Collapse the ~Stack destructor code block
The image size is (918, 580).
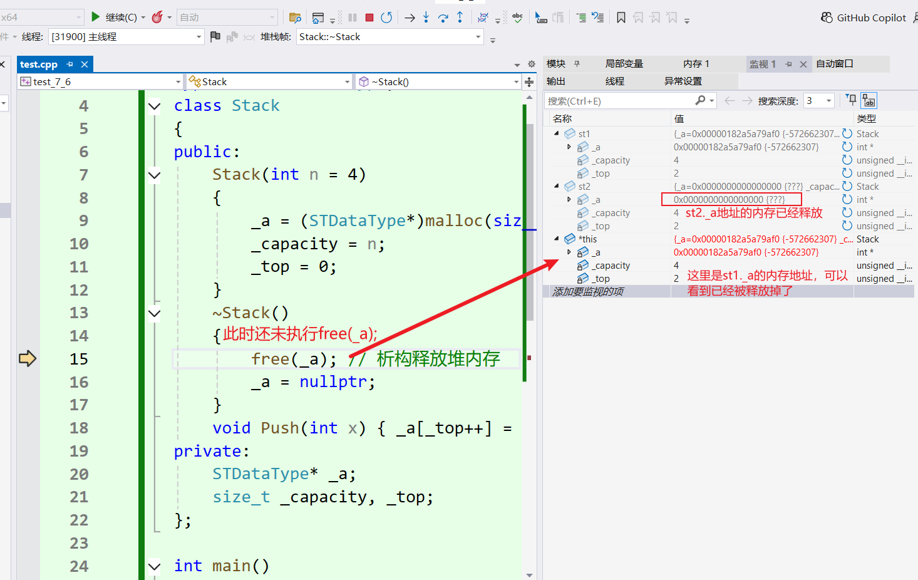154,313
